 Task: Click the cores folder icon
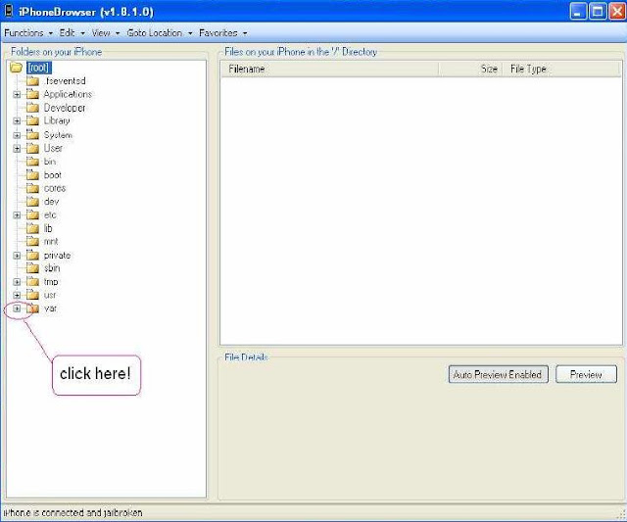click(32, 188)
